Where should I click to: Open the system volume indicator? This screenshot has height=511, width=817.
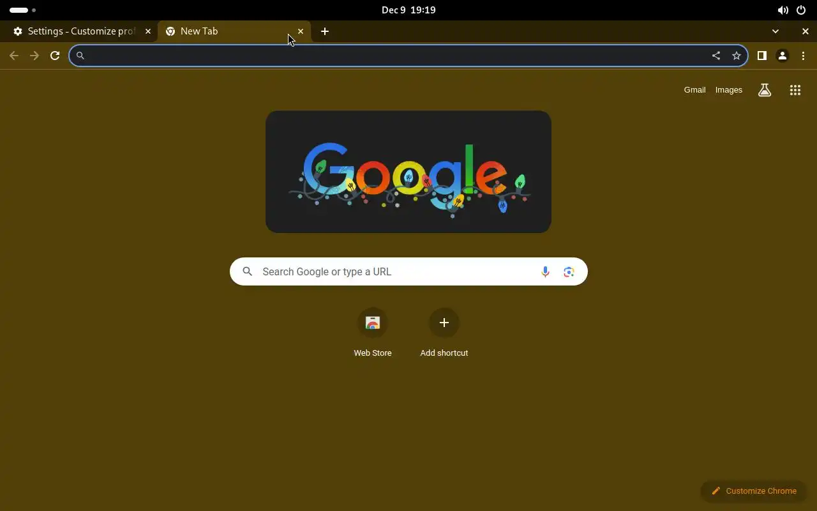(x=783, y=10)
